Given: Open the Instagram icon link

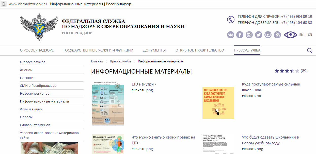Looking at the screenshot, I should pos(249,35).
